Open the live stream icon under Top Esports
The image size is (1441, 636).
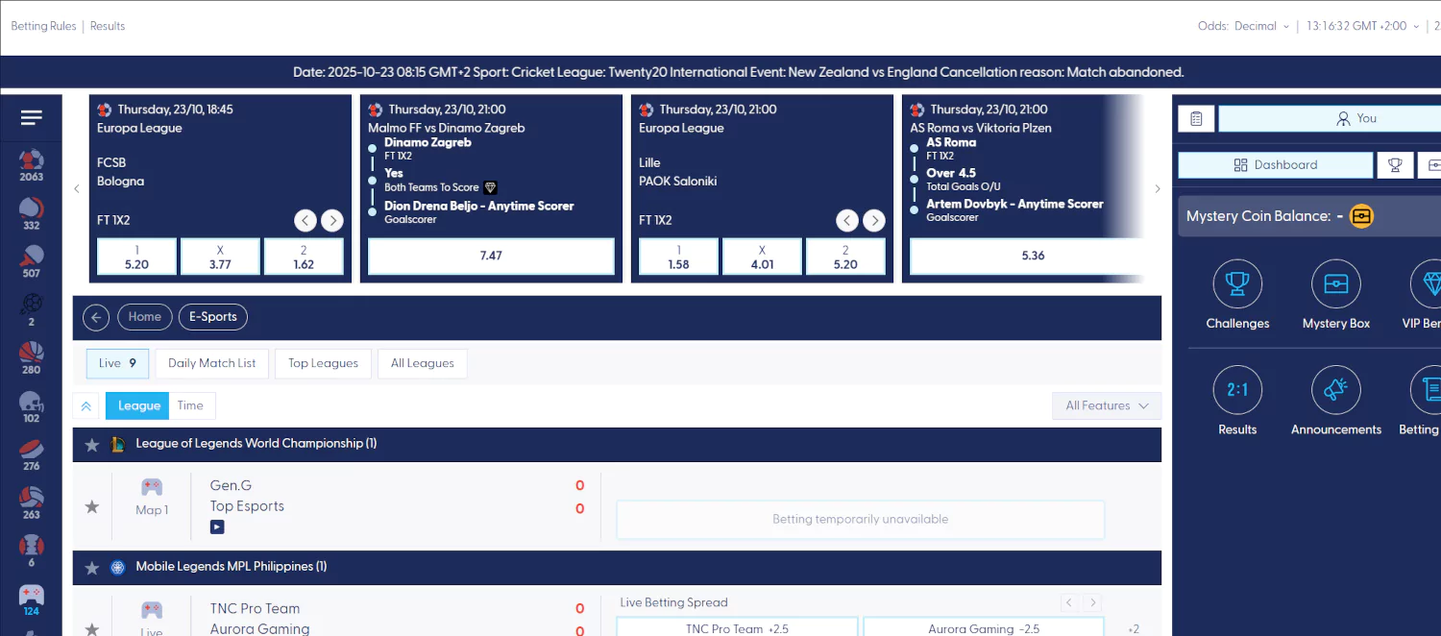point(217,526)
